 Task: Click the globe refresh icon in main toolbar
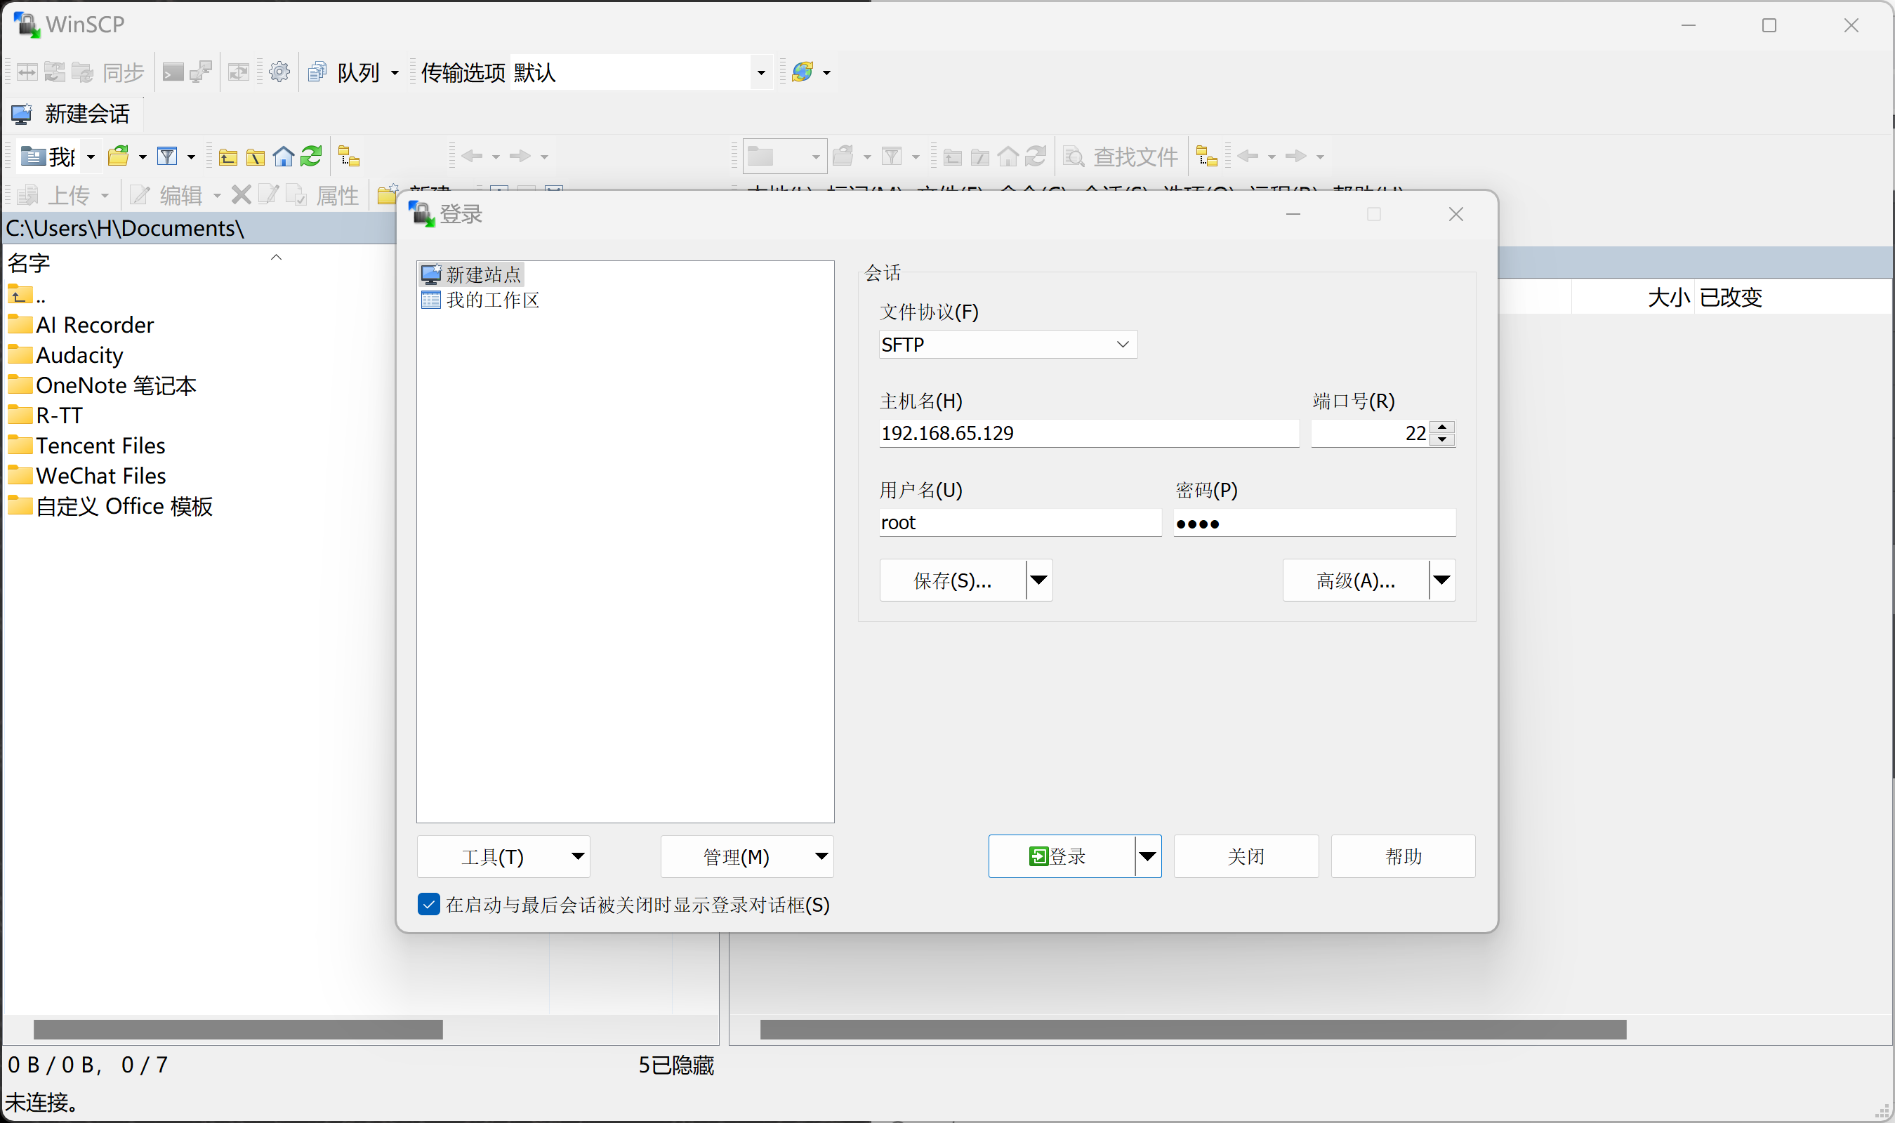(x=803, y=72)
